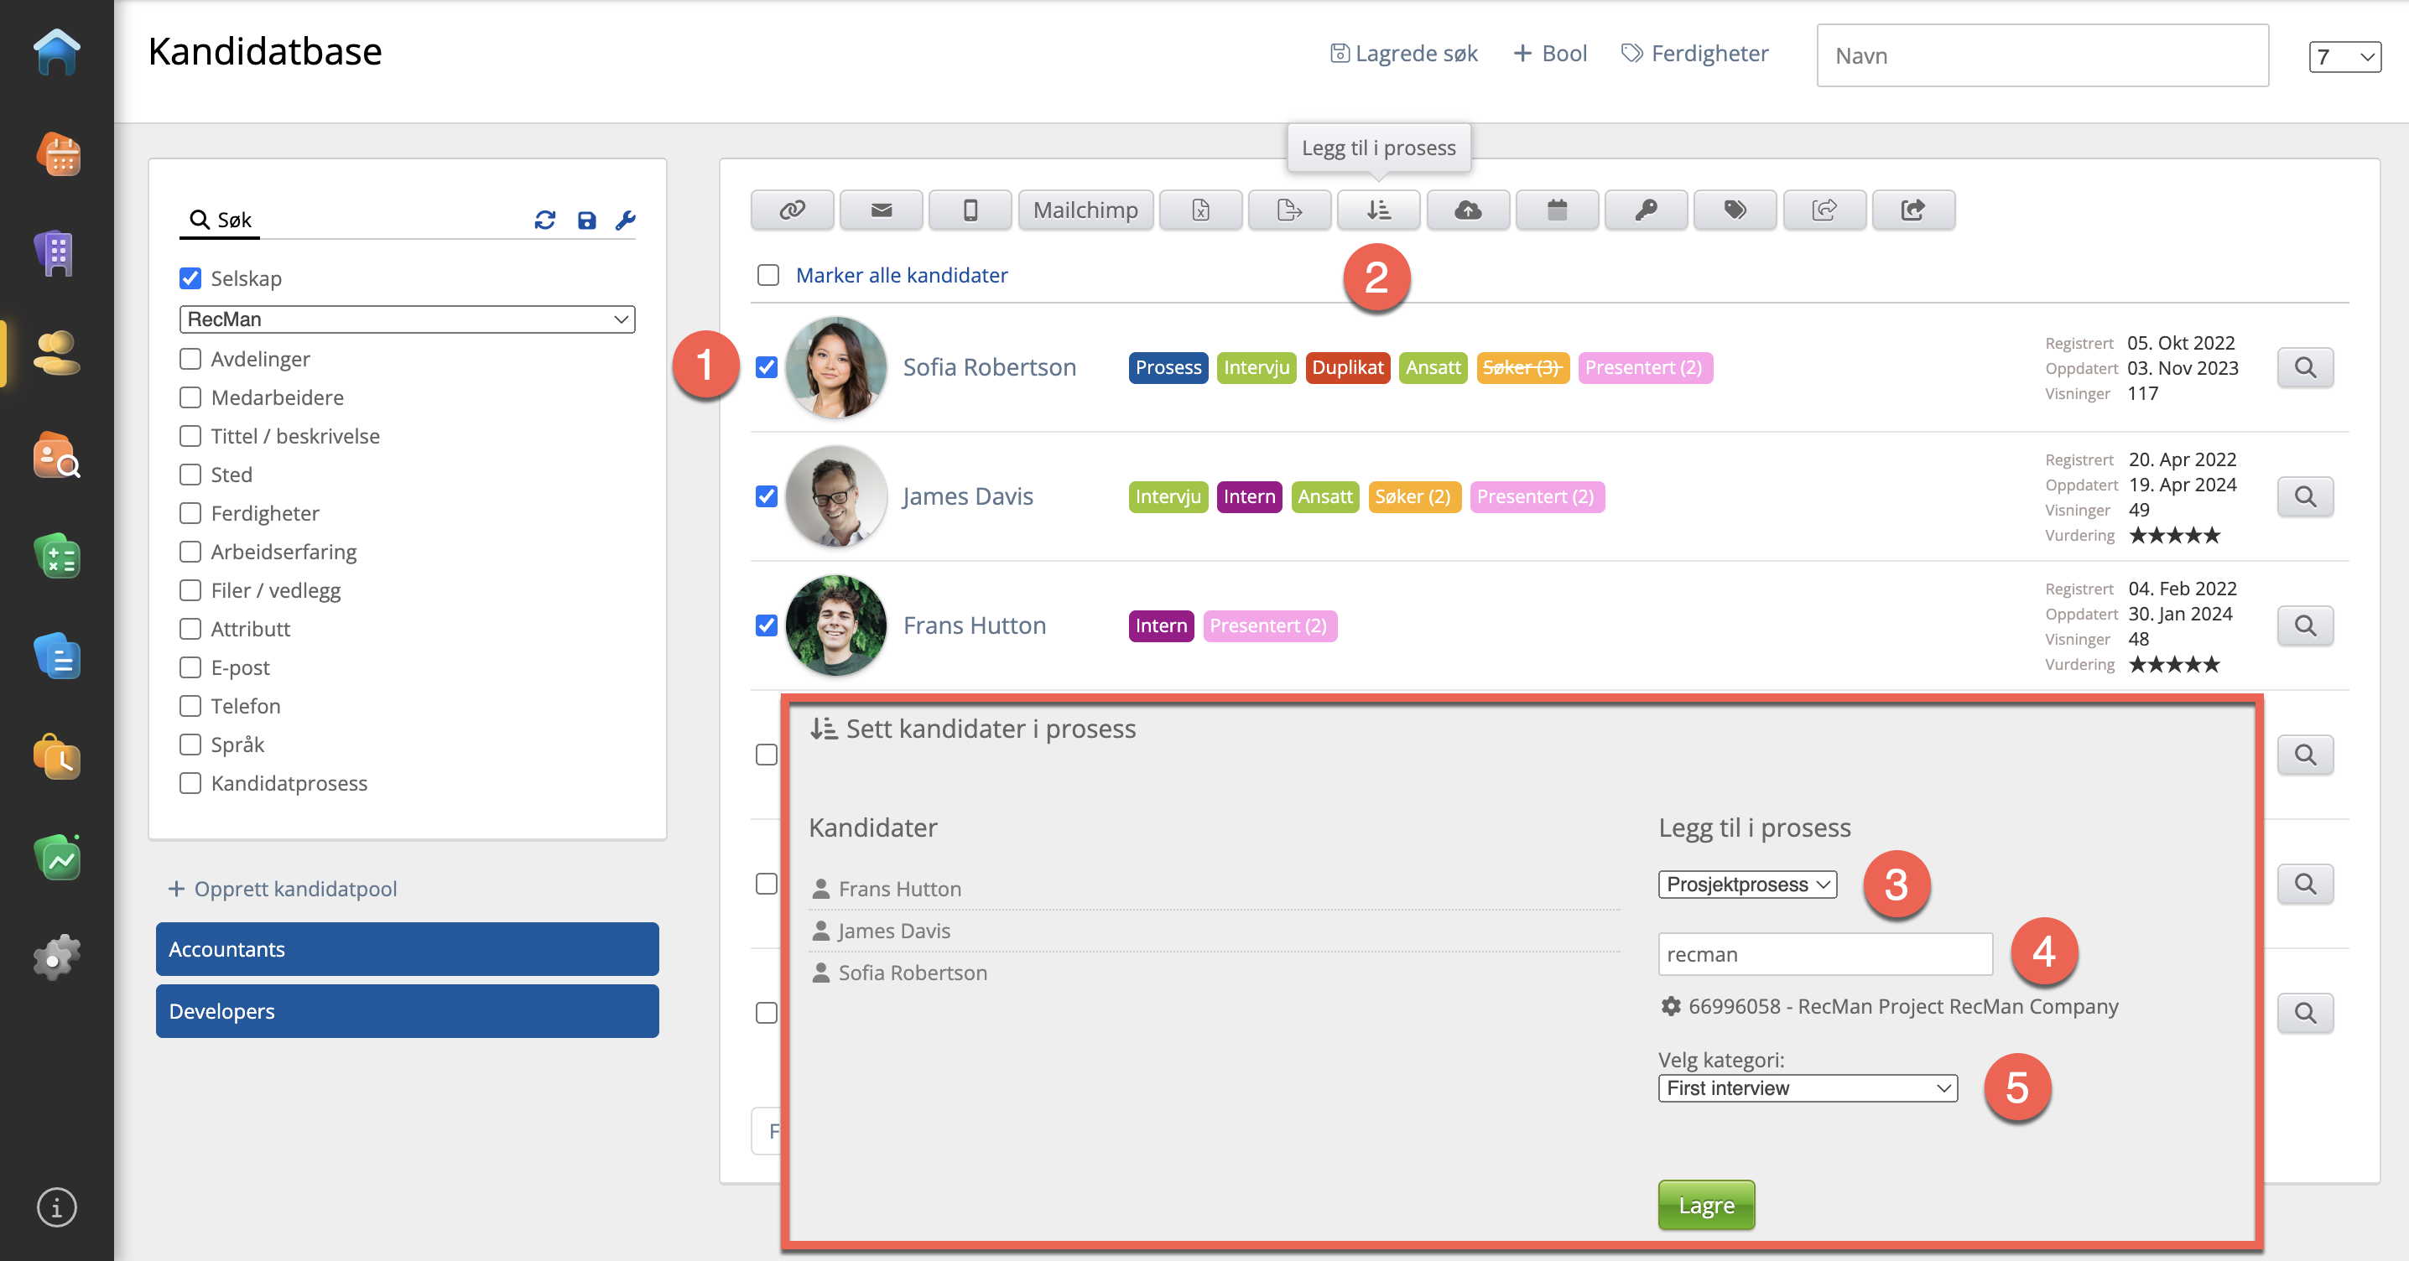Click the Navn search field
The width and height of the screenshot is (2409, 1261).
[x=2042, y=55]
